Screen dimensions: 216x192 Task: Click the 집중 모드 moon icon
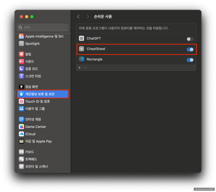pos(21,69)
